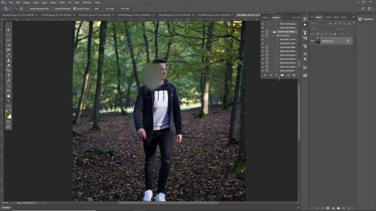Expand the Camera Raw Filter step arrow
The height and width of the screenshot is (211, 376).
277,47
